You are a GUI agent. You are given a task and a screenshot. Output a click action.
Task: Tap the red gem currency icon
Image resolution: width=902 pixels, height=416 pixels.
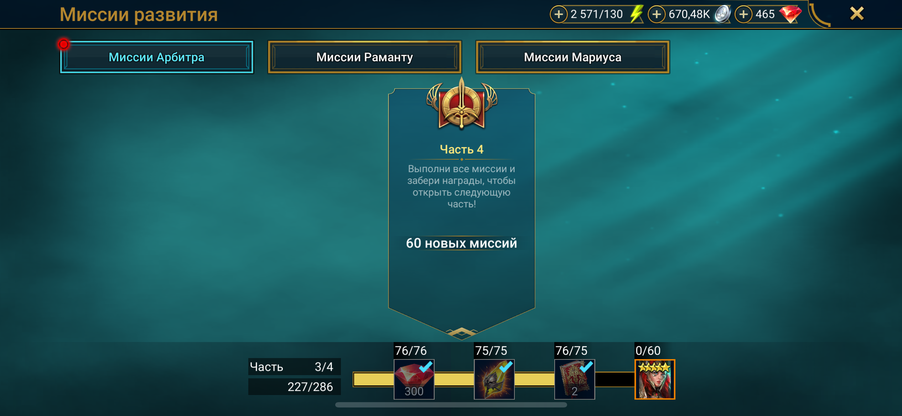click(x=790, y=14)
